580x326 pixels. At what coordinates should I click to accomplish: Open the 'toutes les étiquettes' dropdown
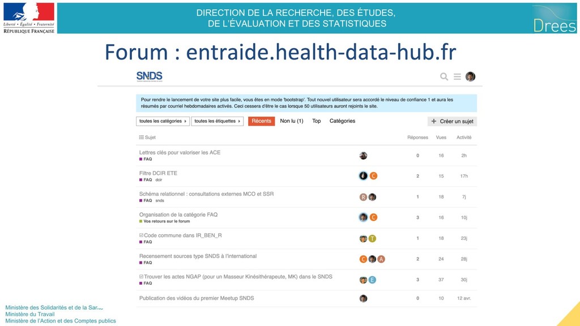click(x=217, y=121)
